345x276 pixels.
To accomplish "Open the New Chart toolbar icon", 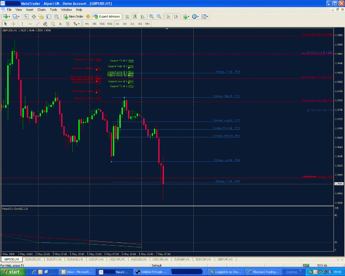I will [6, 17].
